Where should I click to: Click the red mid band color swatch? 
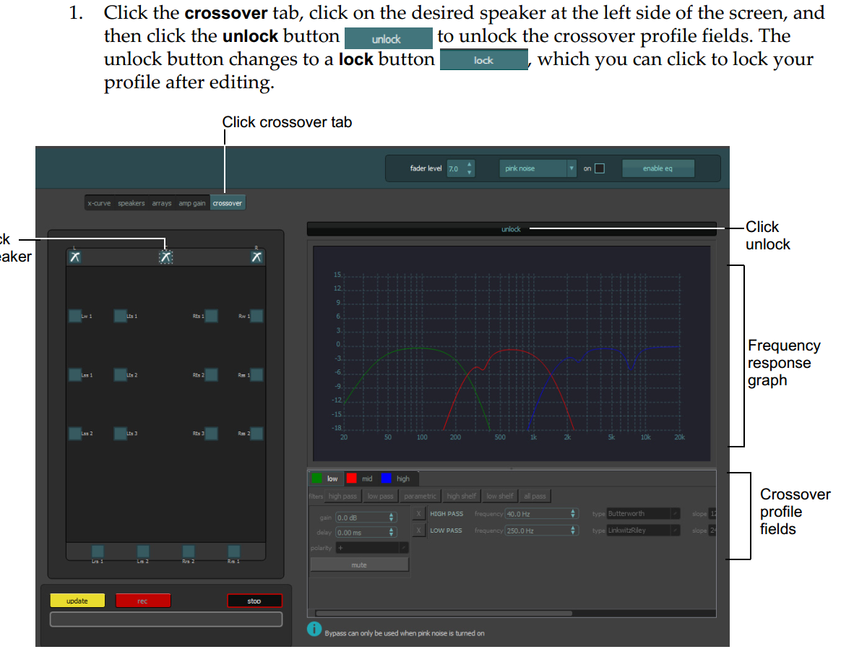click(x=351, y=478)
